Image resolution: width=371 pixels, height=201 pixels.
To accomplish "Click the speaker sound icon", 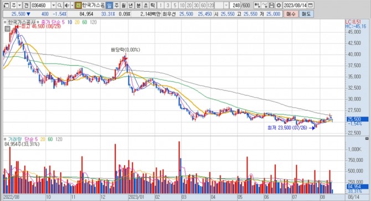I will (67, 5).
